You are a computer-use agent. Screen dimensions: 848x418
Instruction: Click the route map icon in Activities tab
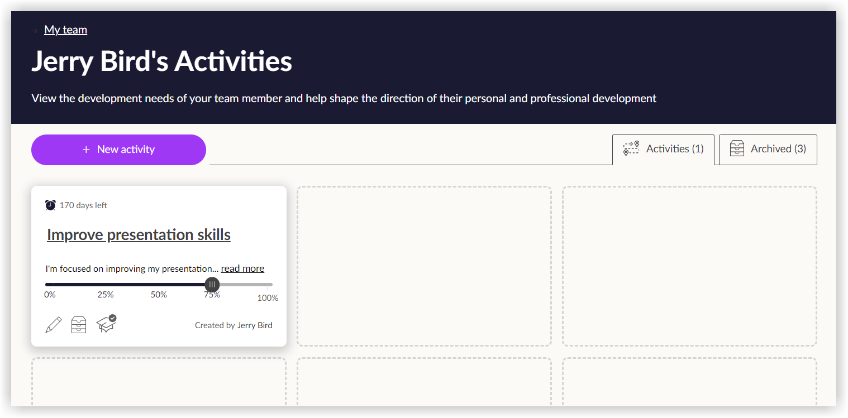tap(631, 148)
